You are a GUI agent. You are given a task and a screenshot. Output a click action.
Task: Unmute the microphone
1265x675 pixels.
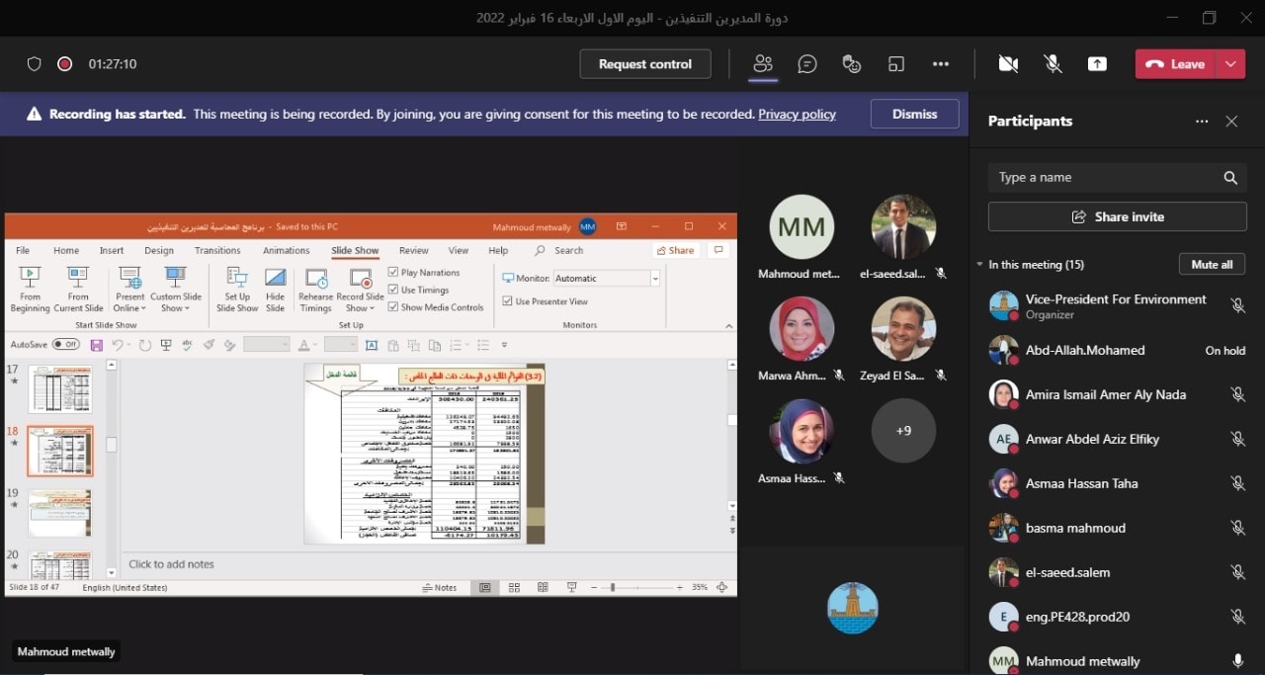[1054, 64]
